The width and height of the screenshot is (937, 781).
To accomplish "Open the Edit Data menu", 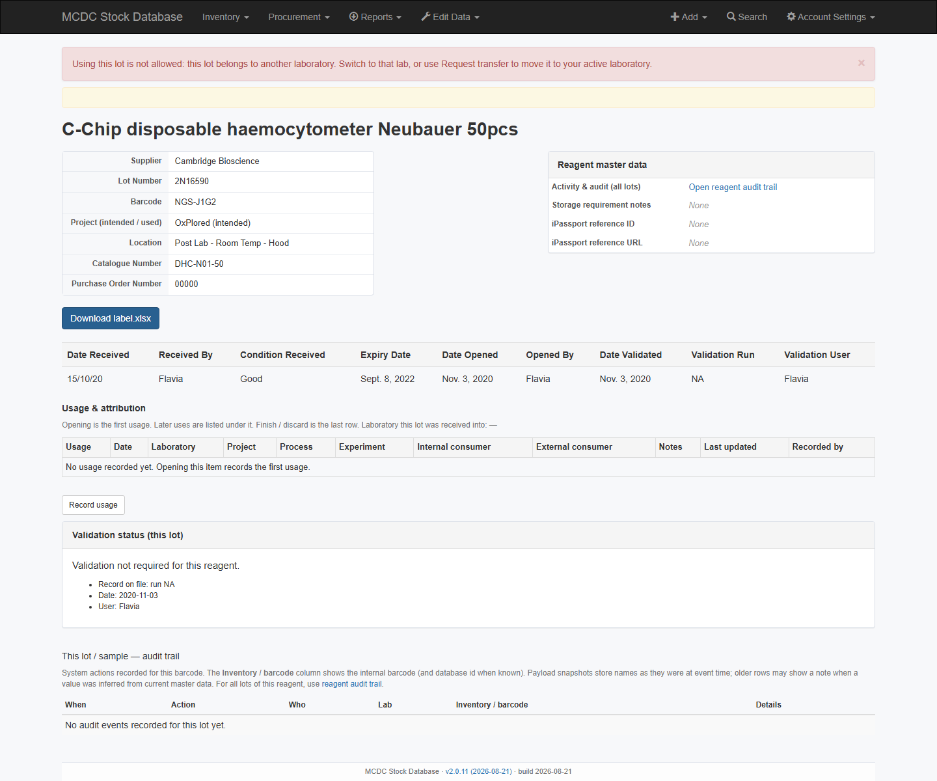I will point(450,17).
